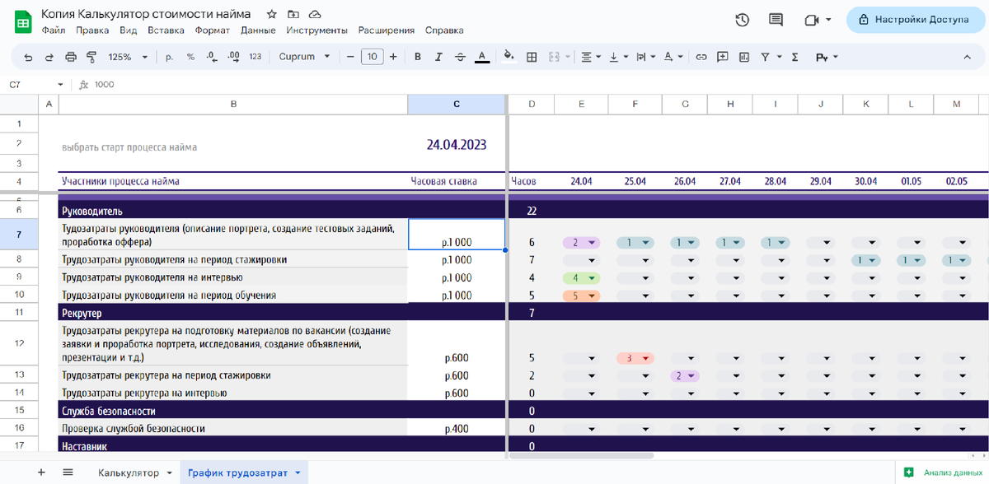Select column C header
The width and height of the screenshot is (989, 484).
[x=457, y=104]
